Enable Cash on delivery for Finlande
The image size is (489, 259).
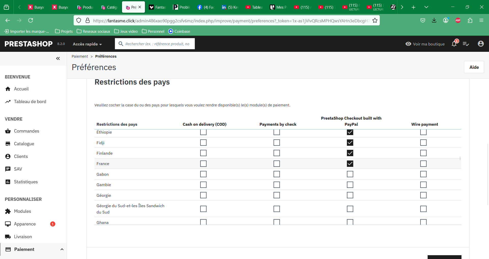pos(203,153)
